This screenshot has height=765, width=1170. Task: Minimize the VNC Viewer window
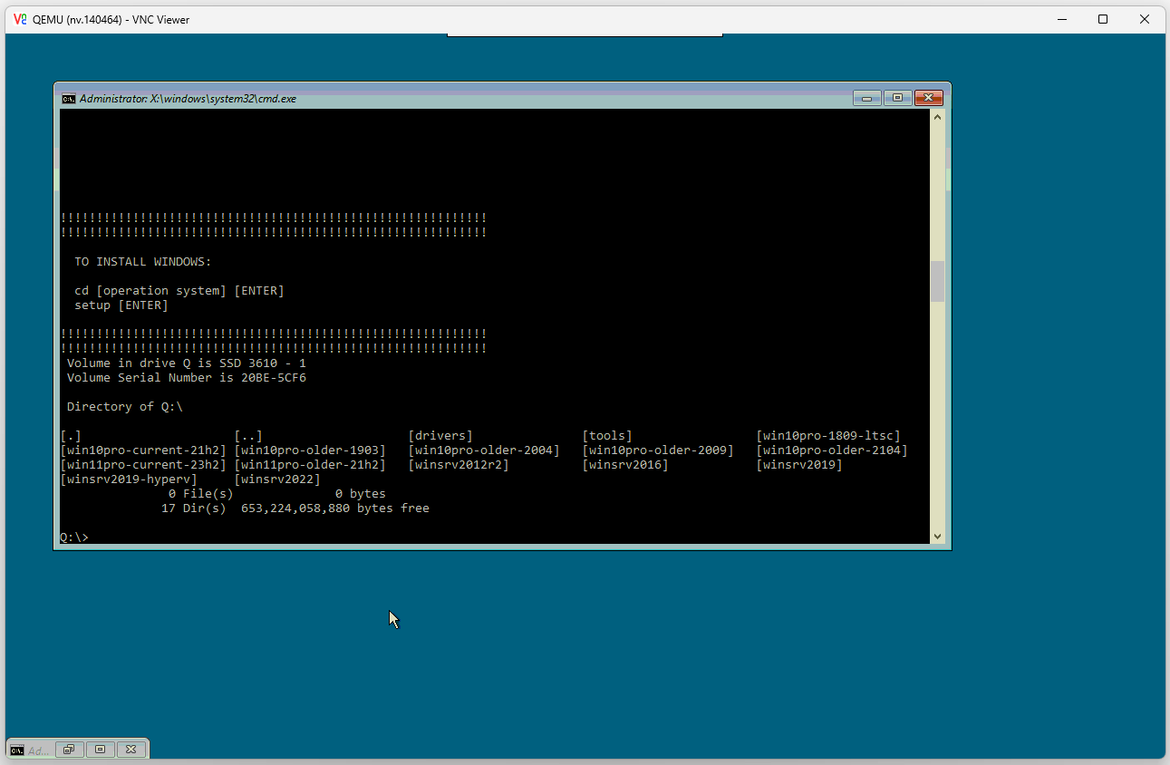(1061, 19)
